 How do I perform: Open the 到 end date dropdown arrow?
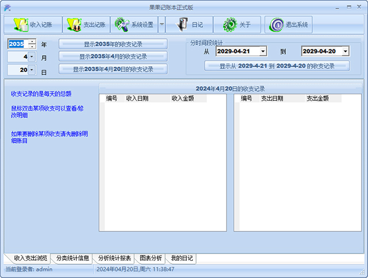pos(346,51)
